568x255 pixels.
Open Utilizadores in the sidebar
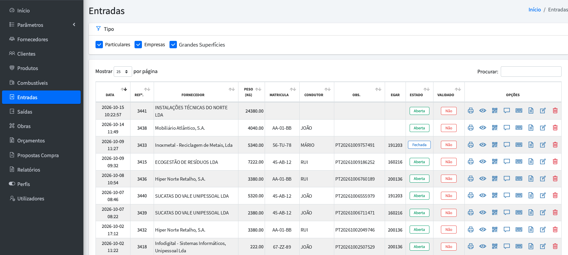[x=41, y=198]
